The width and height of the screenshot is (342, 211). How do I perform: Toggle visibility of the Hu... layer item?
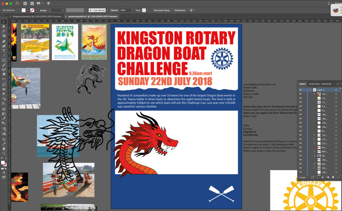[x=300, y=110]
